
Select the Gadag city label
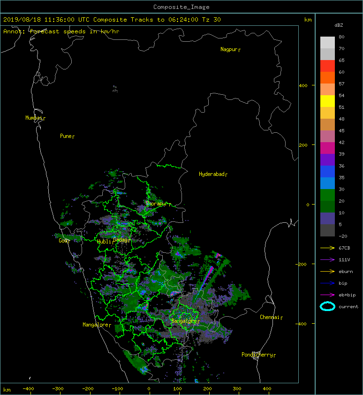pyautogui.click(x=121, y=240)
